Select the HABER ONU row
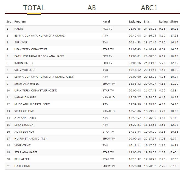The height and width of the screenshot is (170, 184). (x=22, y=166)
